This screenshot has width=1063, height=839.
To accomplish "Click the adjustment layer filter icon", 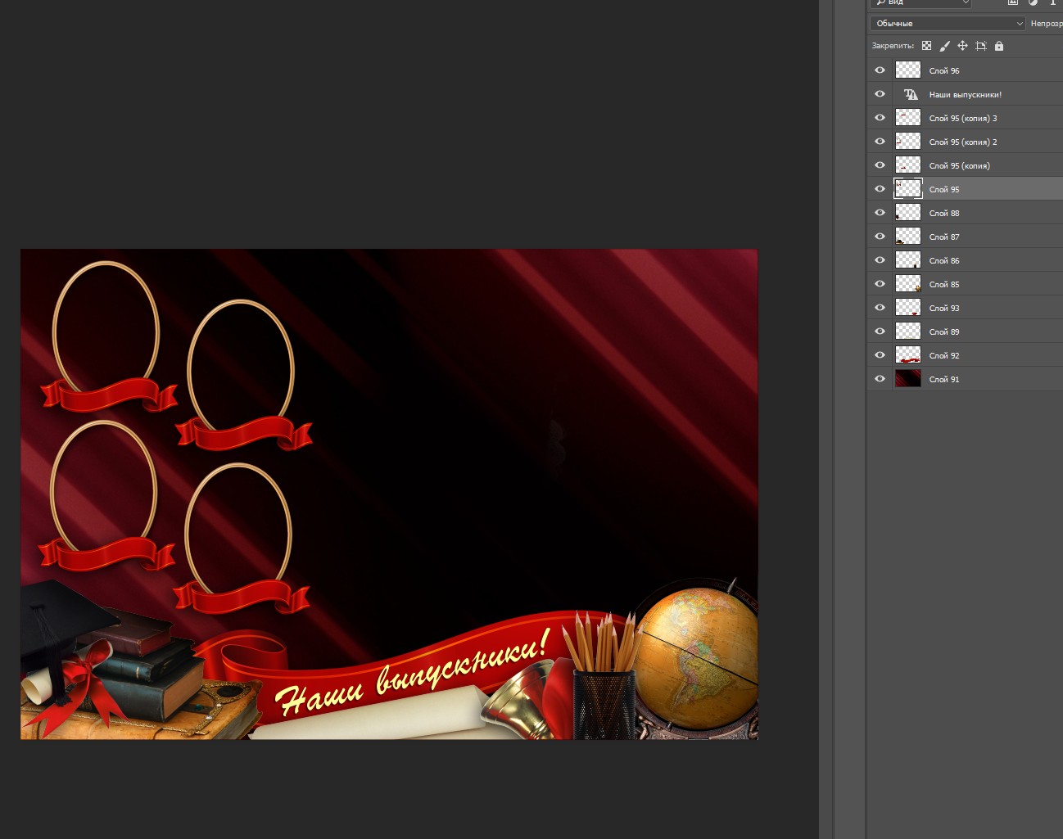I will click(x=1033, y=2).
